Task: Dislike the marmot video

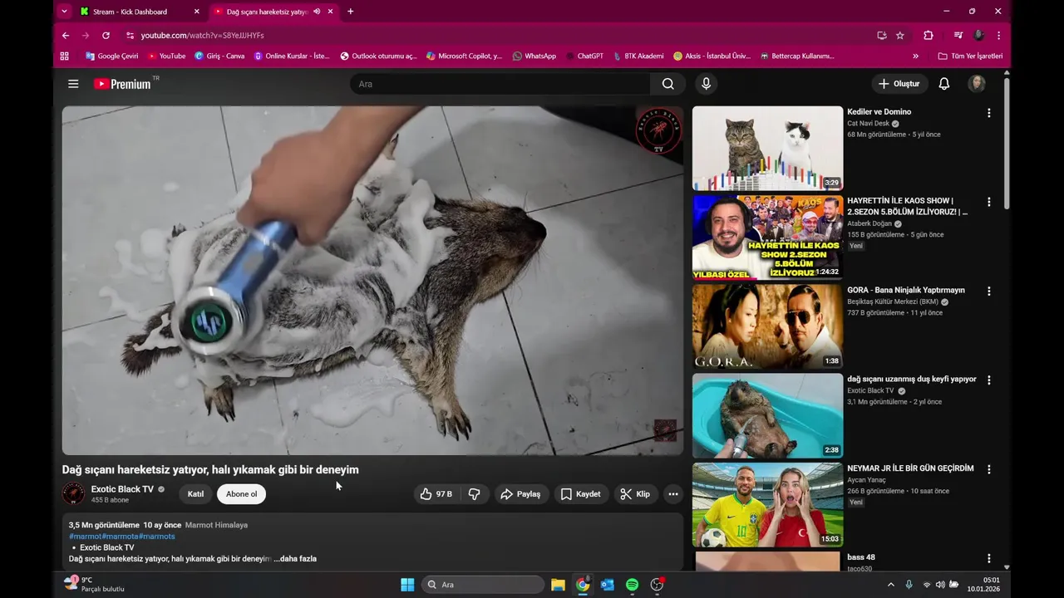Action: pyautogui.click(x=474, y=494)
